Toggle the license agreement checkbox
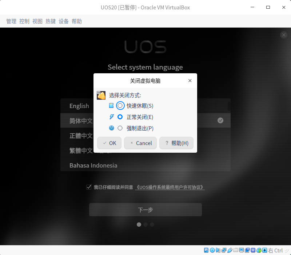Image resolution: width=291 pixels, height=255 pixels. (x=89, y=187)
